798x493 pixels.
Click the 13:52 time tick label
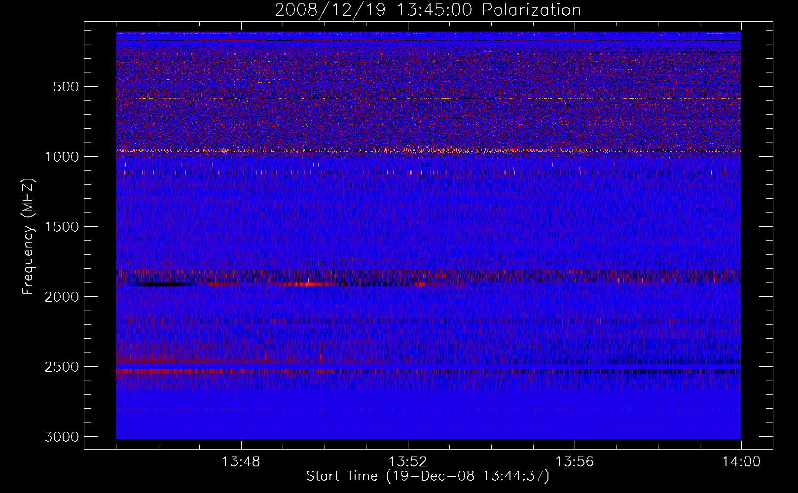click(408, 462)
